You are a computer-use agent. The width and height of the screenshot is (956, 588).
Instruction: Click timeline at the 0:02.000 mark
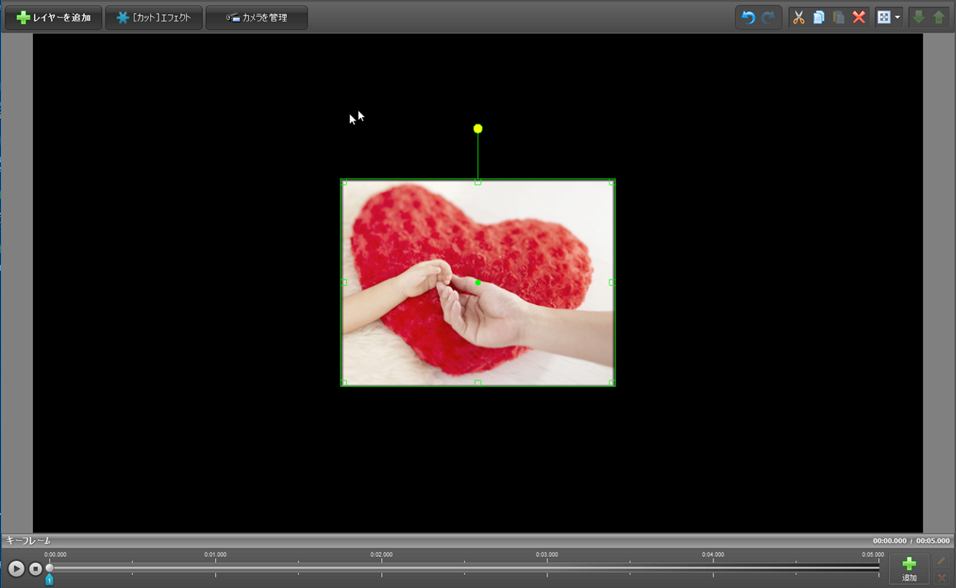pos(381,567)
